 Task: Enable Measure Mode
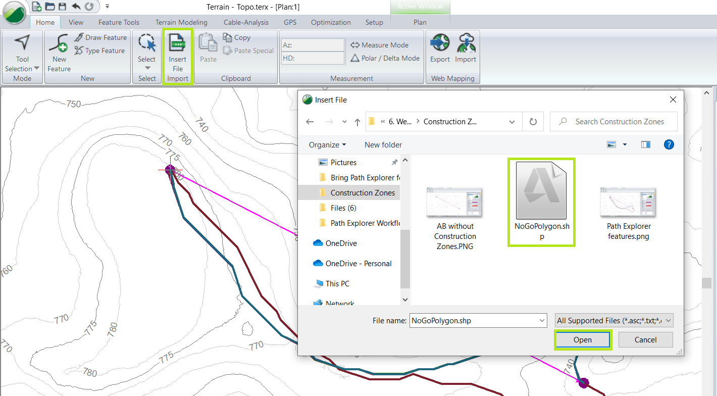(x=380, y=45)
